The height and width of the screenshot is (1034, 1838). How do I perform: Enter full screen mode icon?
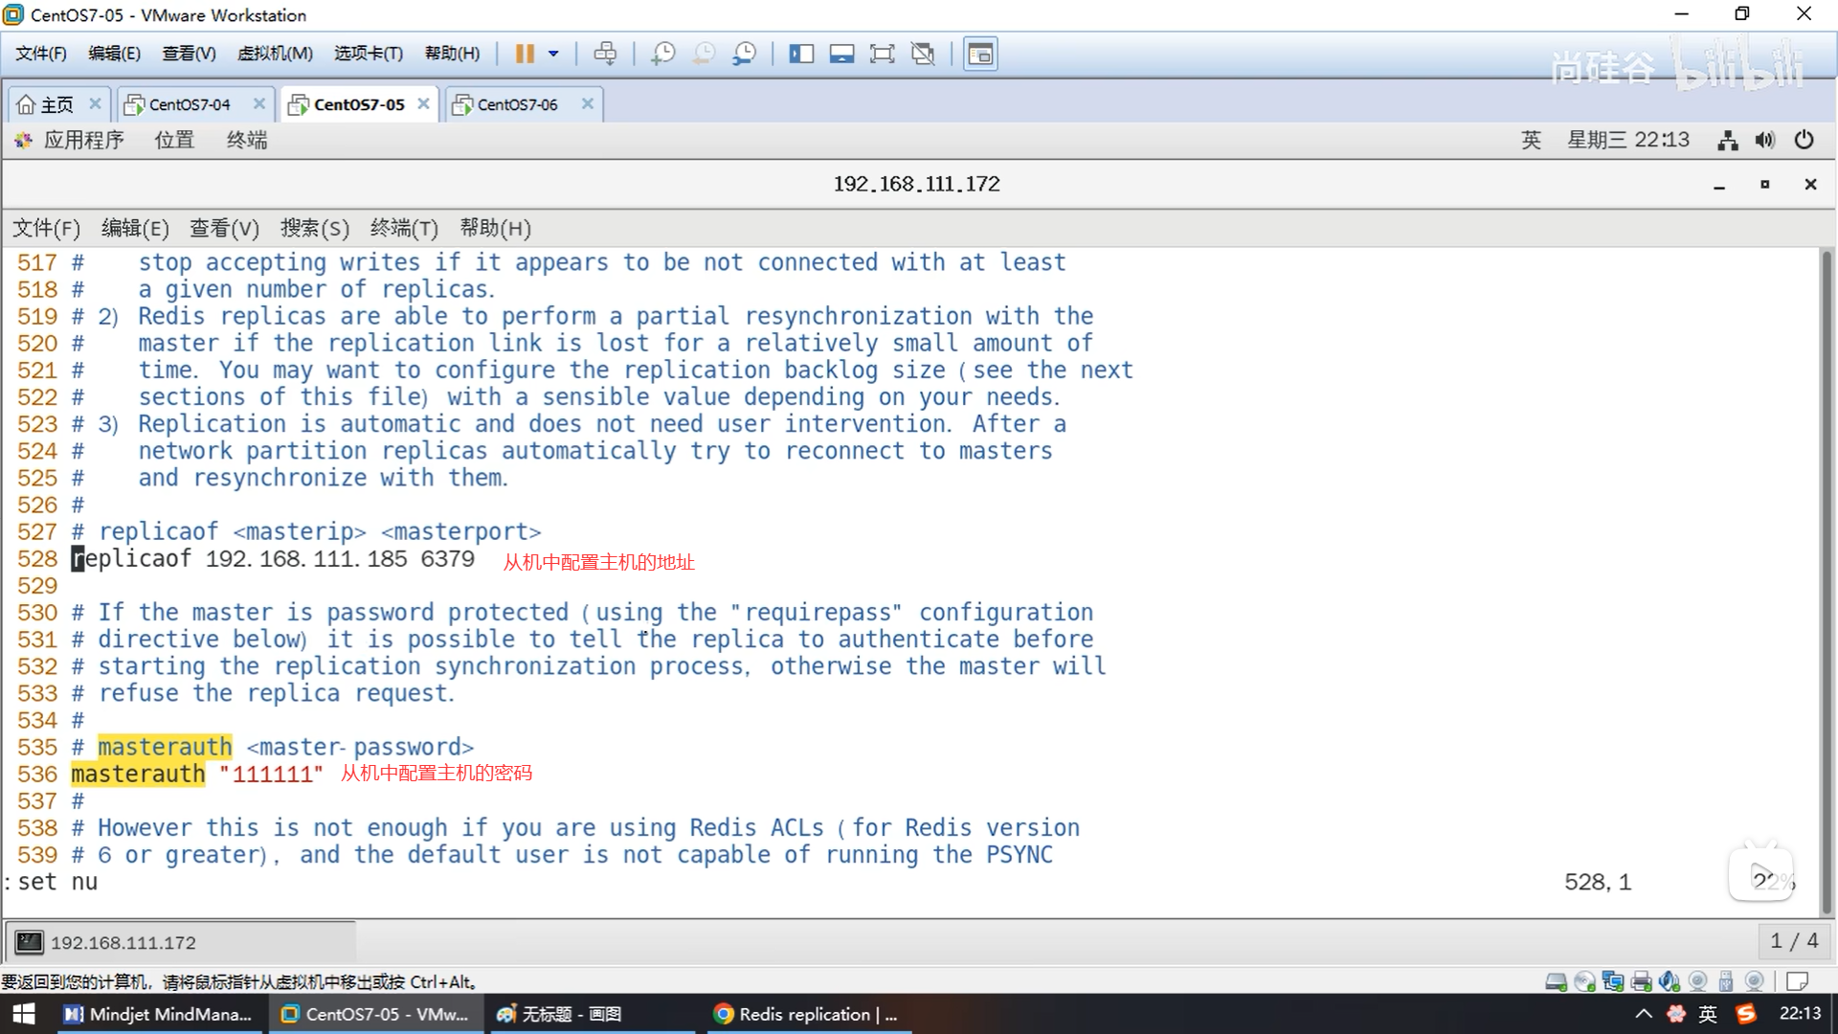point(882,54)
